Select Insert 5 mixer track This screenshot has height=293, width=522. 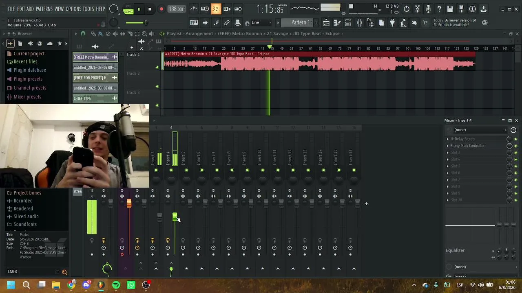click(183, 158)
